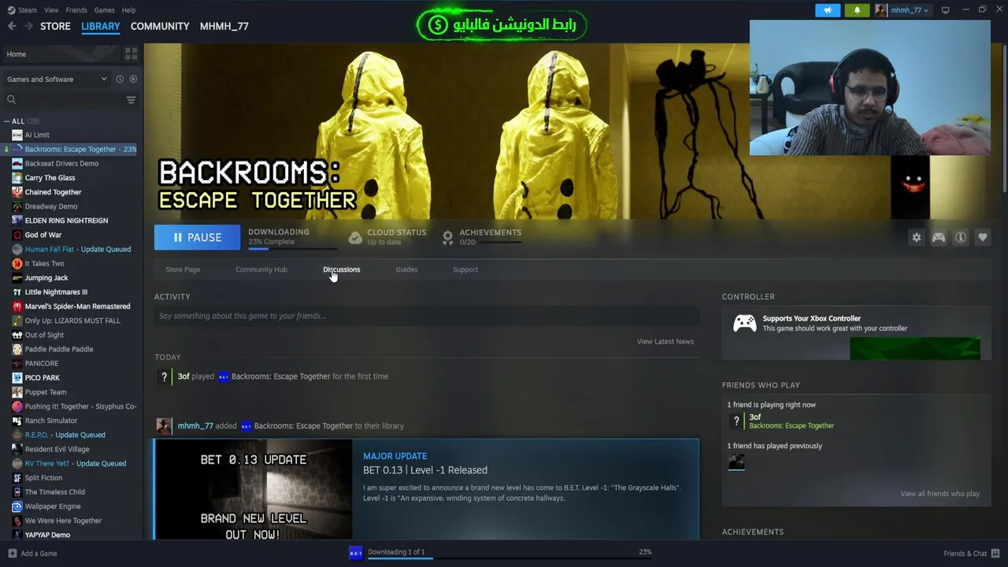Image resolution: width=1008 pixels, height=567 pixels.
Task: Go back with the left arrow
Action: [12, 26]
